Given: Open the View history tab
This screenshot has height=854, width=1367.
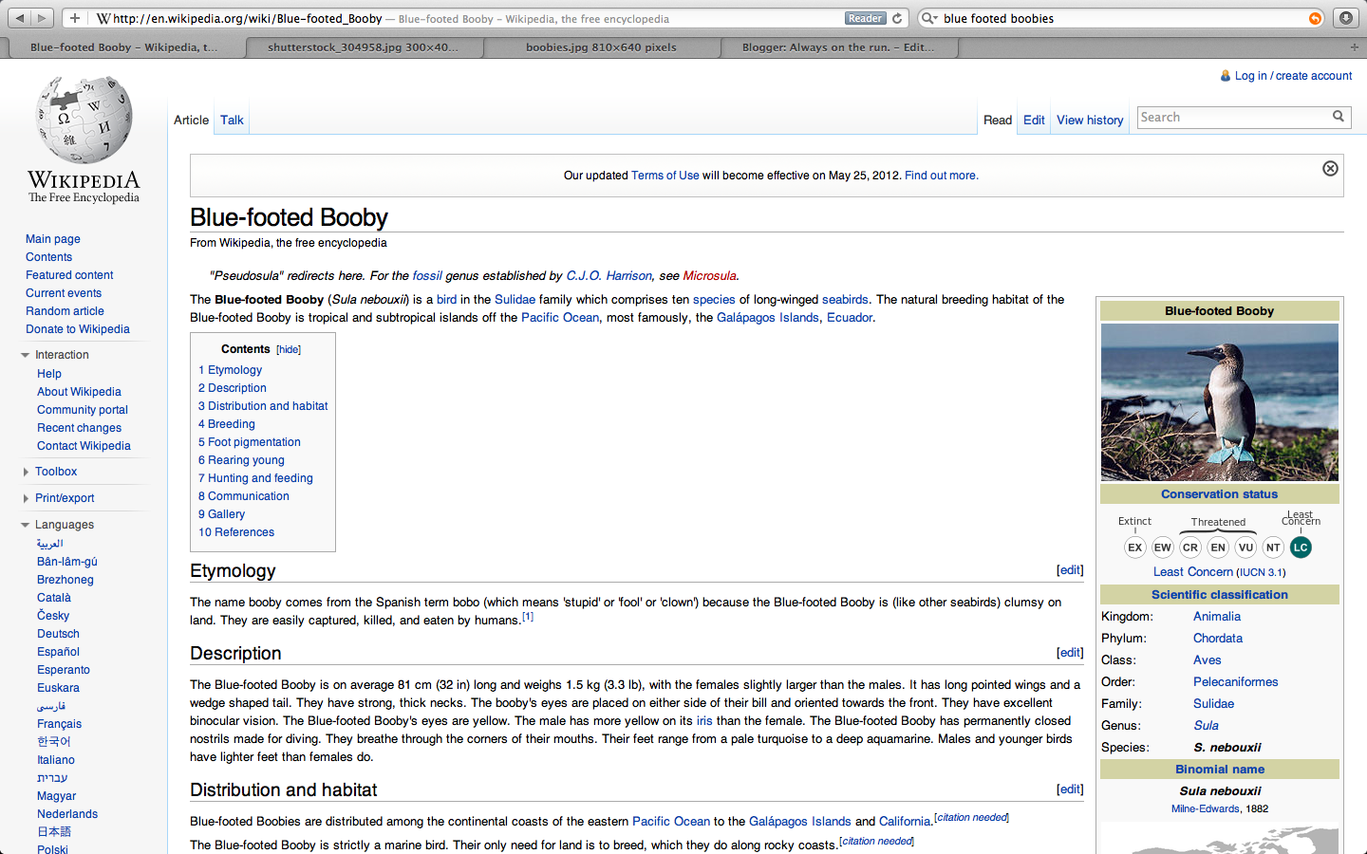Looking at the screenshot, I should click(1090, 121).
